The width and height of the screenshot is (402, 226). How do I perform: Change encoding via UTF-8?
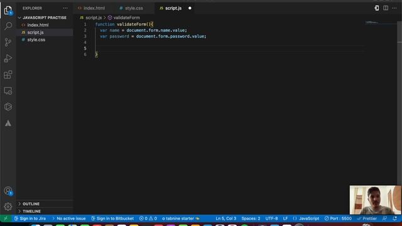(271, 218)
